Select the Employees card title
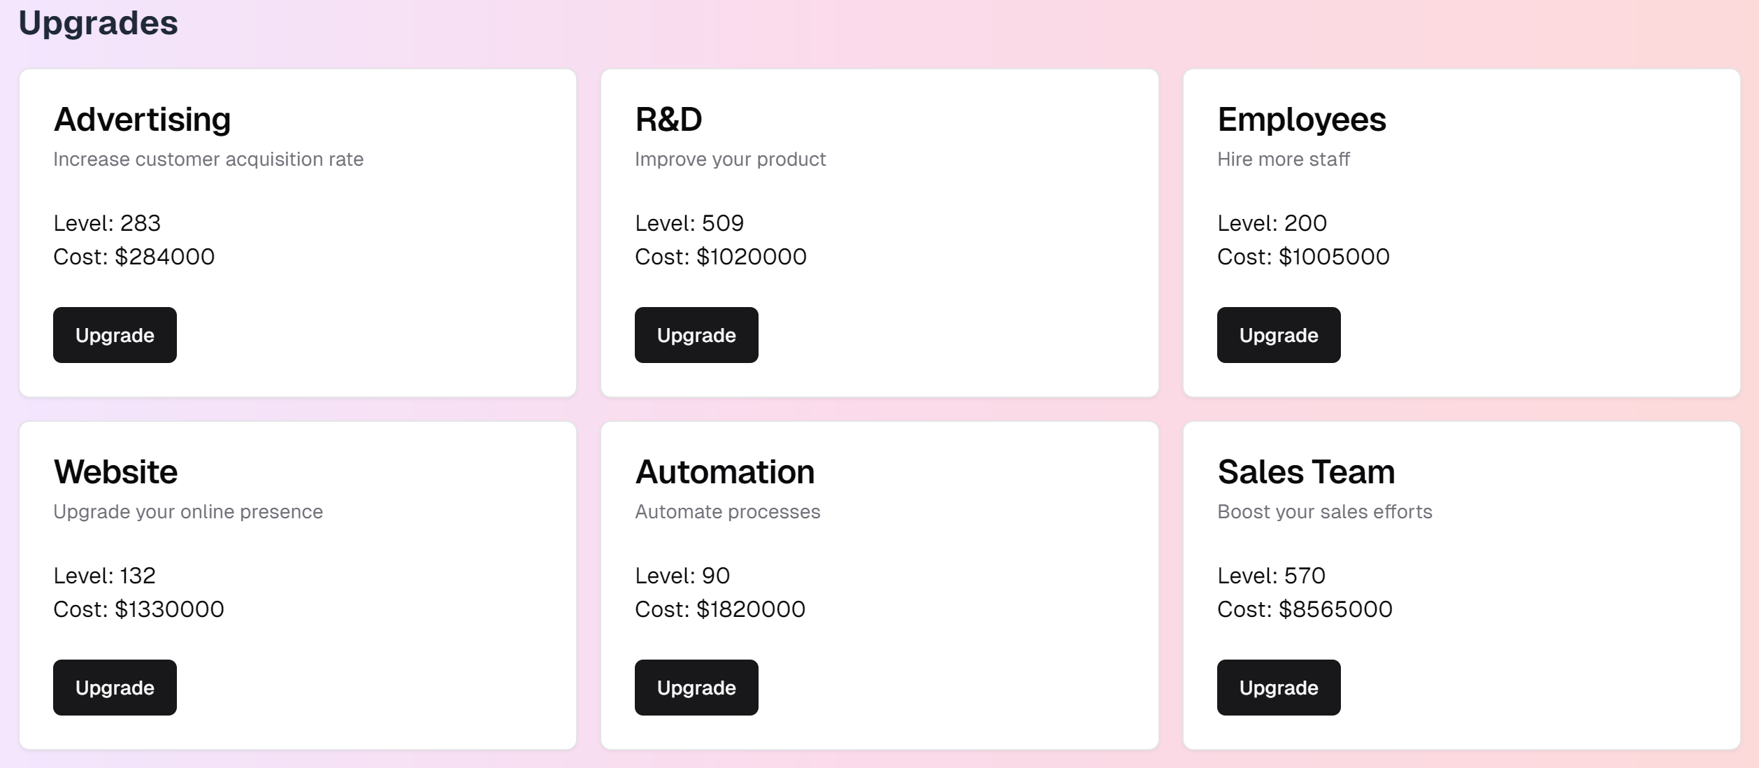The width and height of the screenshot is (1759, 768). [1301, 120]
